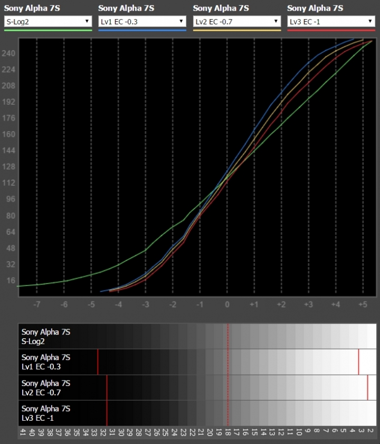The image size is (380, 444).
Task: Click the Lv3 EC -1 grayscale strip row
Action: point(197,413)
